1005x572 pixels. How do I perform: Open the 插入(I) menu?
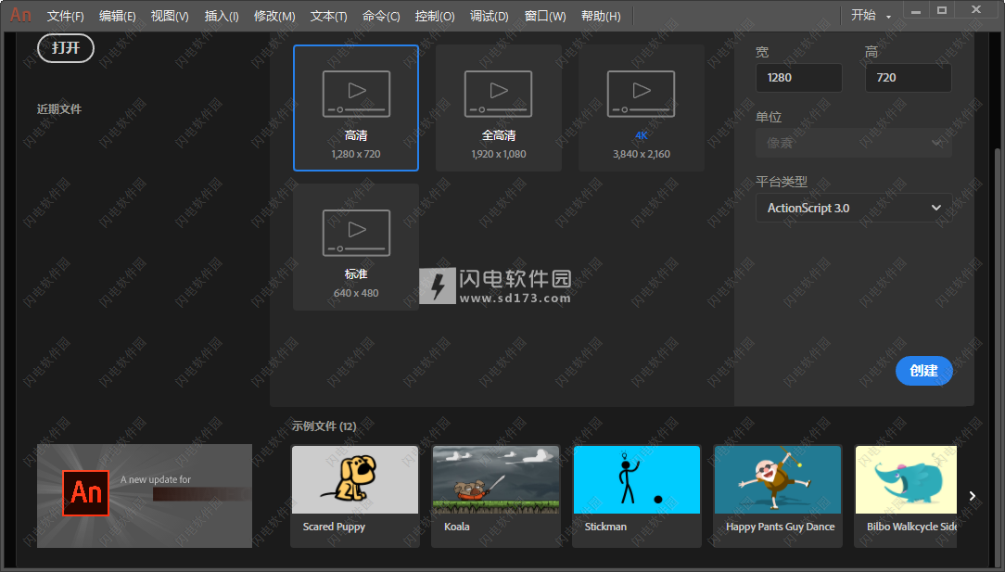[222, 16]
